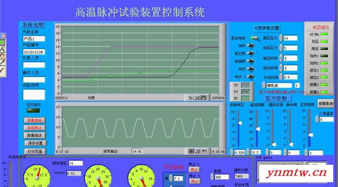
Task: Click the 采集启动 button
Action: coord(34,120)
